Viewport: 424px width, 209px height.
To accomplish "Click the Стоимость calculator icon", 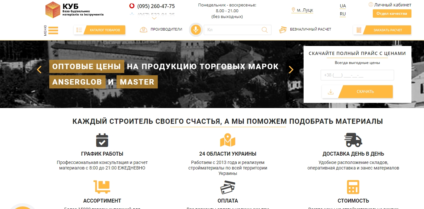I will click(353, 187).
